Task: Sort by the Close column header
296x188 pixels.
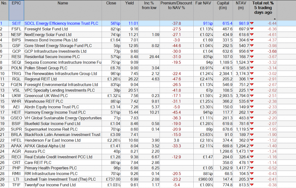Action: [x=111, y=10]
